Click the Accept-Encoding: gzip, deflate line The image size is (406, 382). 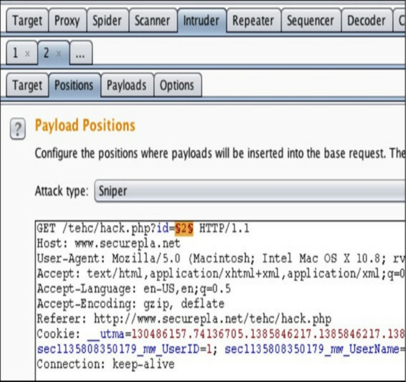(x=131, y=303)
